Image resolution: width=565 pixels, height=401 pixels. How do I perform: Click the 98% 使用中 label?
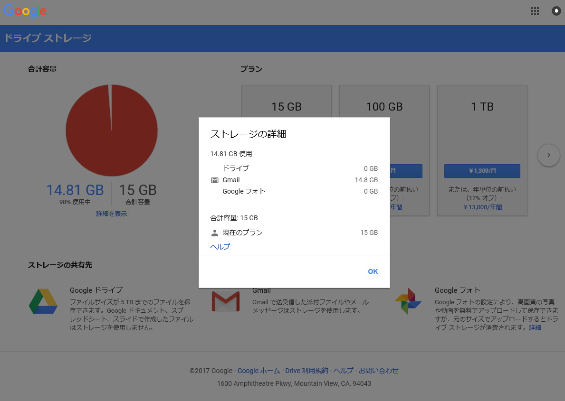[x=75, y=202]
